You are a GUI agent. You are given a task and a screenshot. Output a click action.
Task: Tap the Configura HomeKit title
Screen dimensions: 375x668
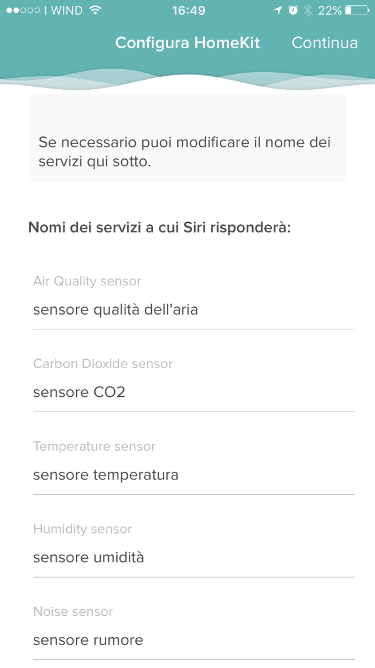[187, 43]
